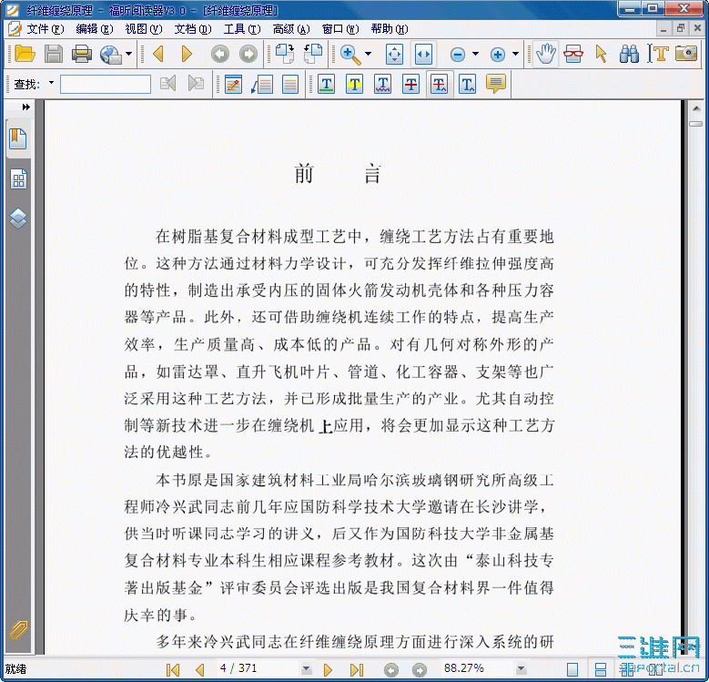Open the attachments paperclip panel
709x682 pixels.
click(18, 629)
